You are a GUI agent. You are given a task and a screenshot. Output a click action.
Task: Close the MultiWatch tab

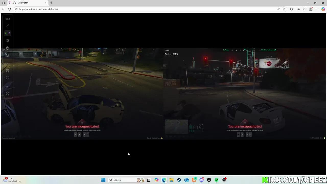pyautogui.click(x=45, y=3)
